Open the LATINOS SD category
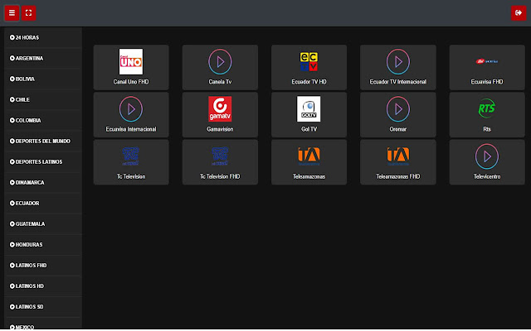The height and width of the screenshot is (331, 531). [x=43, y=307]
